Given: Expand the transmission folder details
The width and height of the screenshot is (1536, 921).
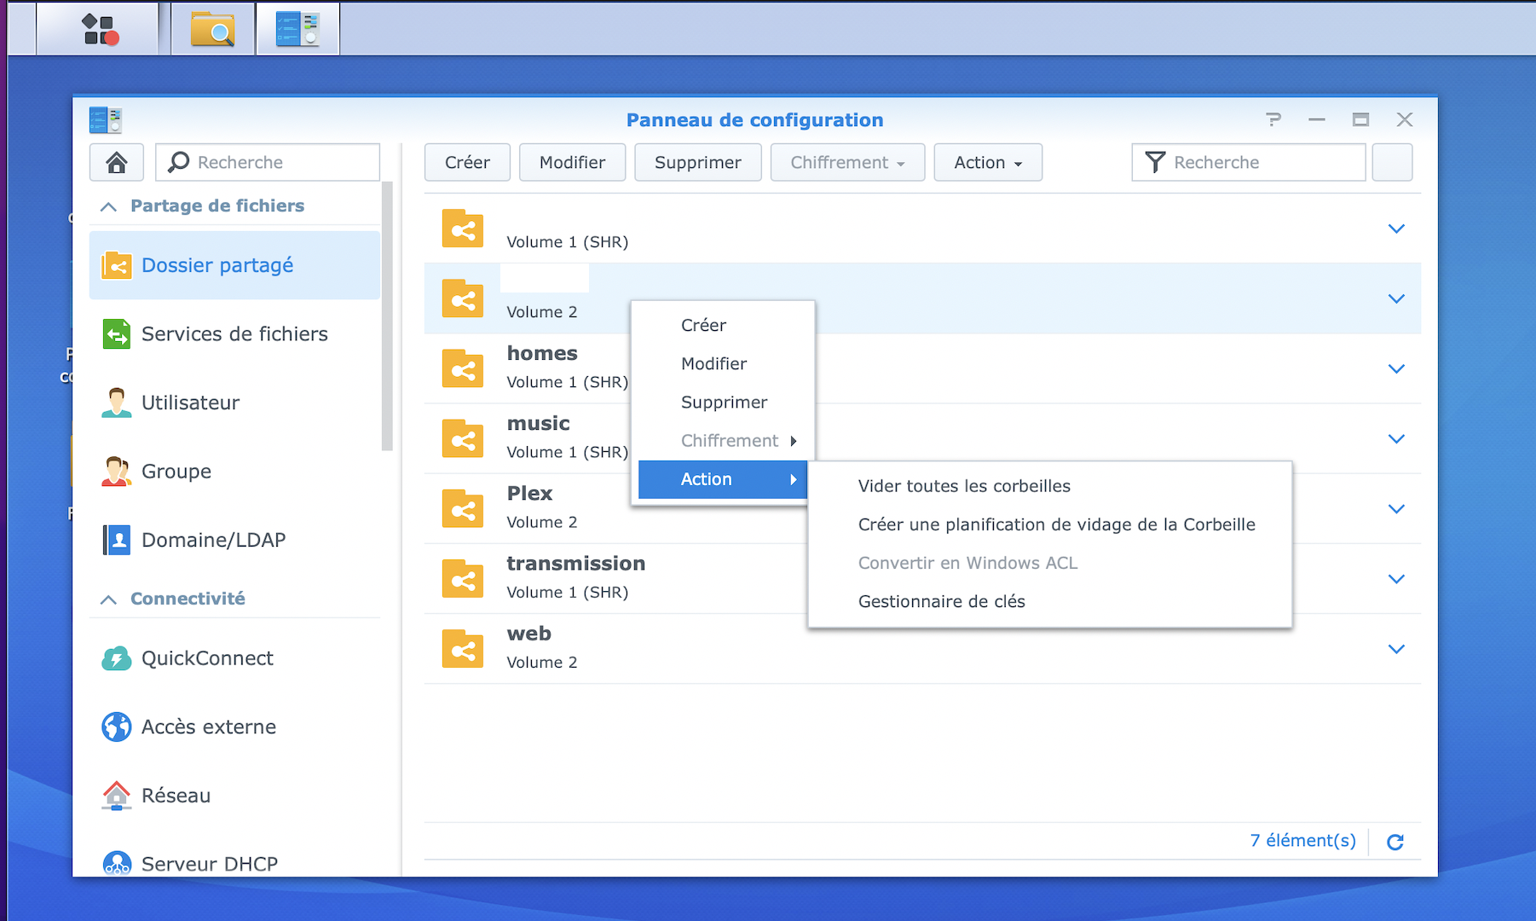Looking at the screenshot, I should tap(1396, 578).
